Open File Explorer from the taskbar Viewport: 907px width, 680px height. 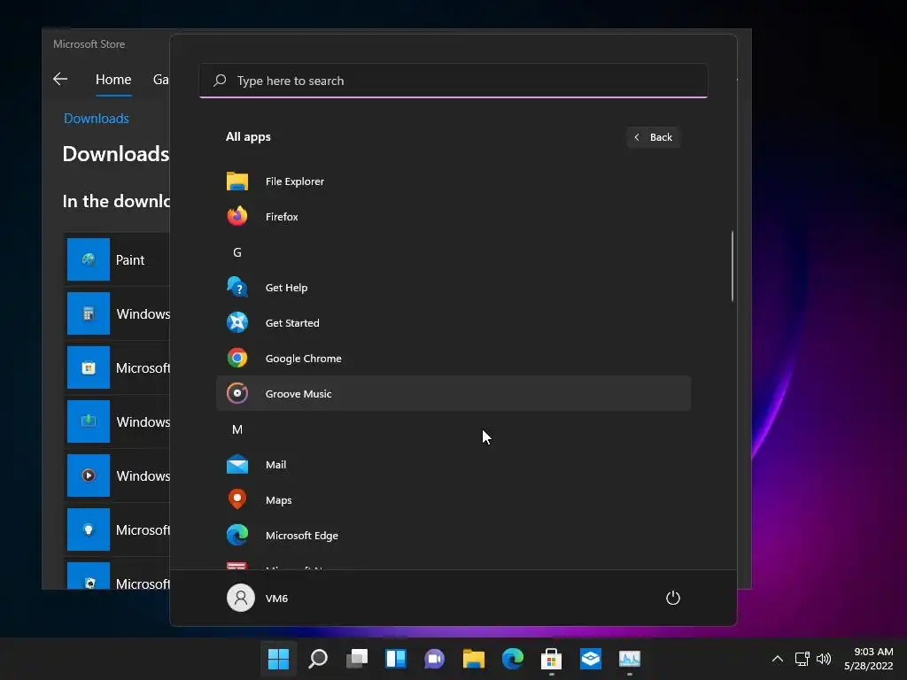click(x=474, y=658)
